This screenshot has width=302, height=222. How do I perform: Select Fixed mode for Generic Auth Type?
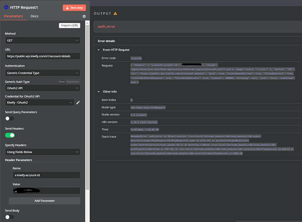[61, 82]
